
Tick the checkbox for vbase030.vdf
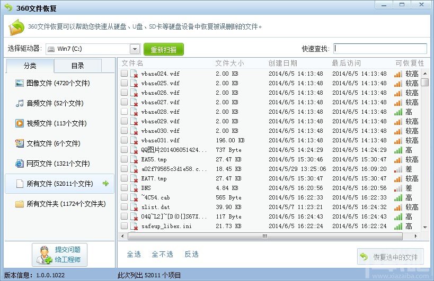124,130
